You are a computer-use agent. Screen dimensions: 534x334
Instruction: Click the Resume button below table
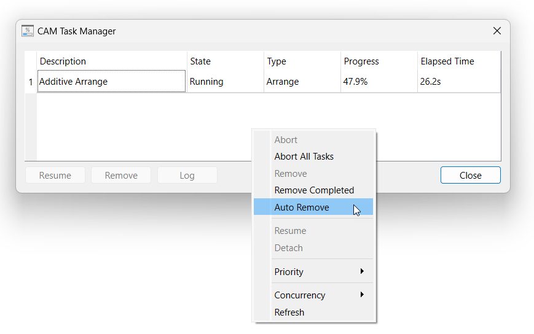point(55,176)
